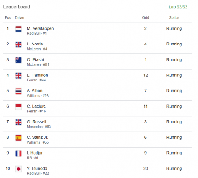Click the Driver column header
The image size is (198, 178).
pos(20,17)
